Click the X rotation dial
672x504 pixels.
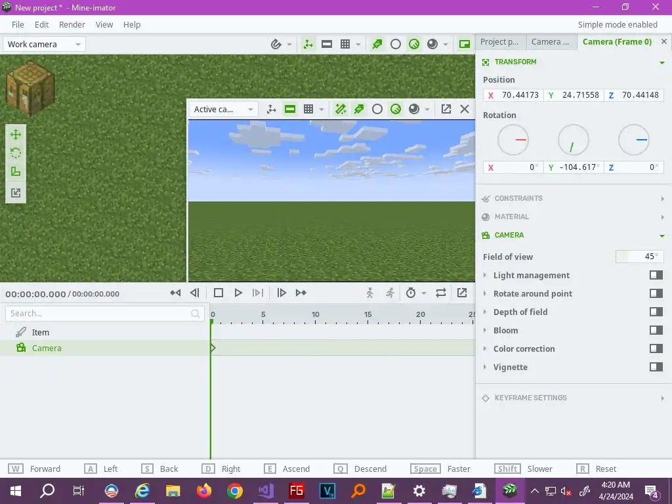coord(513,140)
